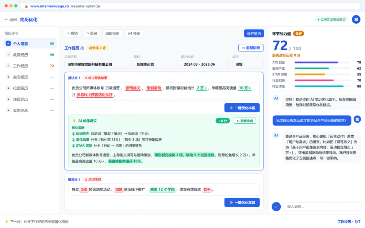Click the highlighted word 若干
Image resolution: width=365 pixels, height=228 pixels.
click(207, 190)
